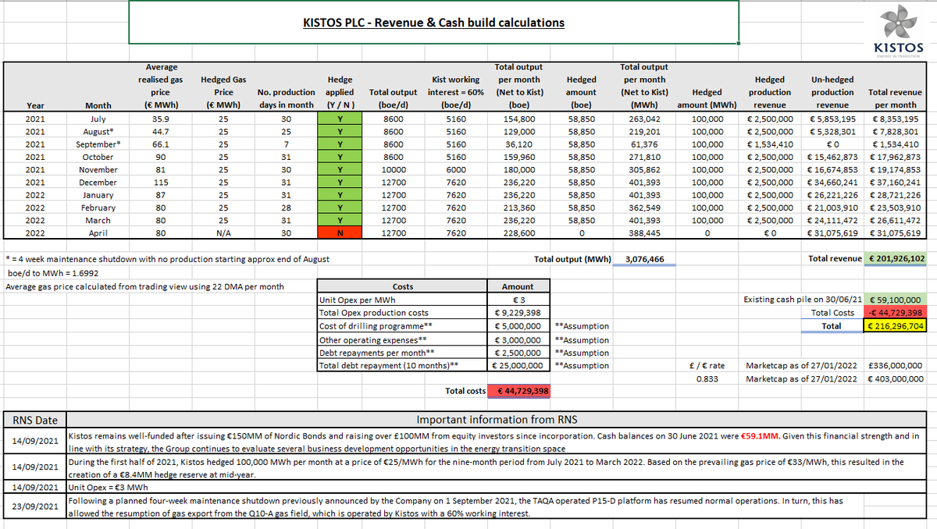Select November total output cell 10000
The width and height of the screenshot is (937, 529).
click(394, 170)
